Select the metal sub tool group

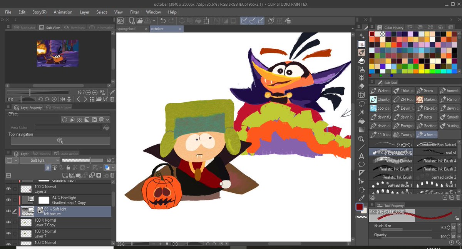426,117
